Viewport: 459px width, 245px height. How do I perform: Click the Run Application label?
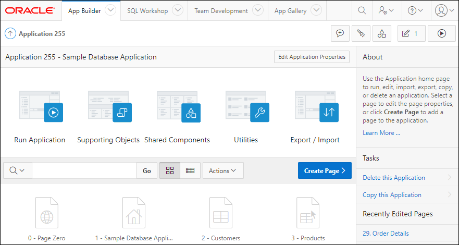pos(40,140)
